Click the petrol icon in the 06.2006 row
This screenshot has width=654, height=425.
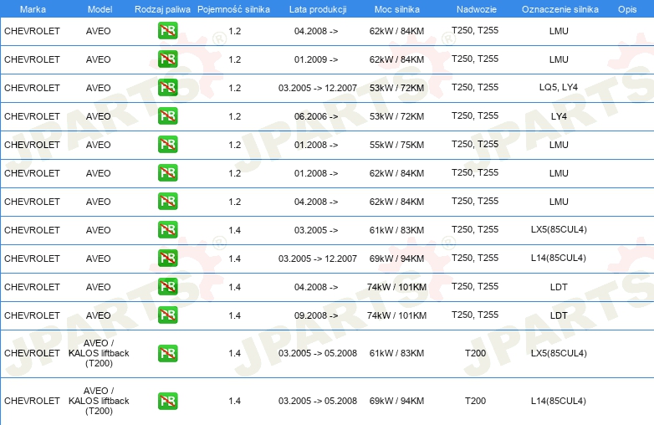pyautogui.click(x=167, y=116)
